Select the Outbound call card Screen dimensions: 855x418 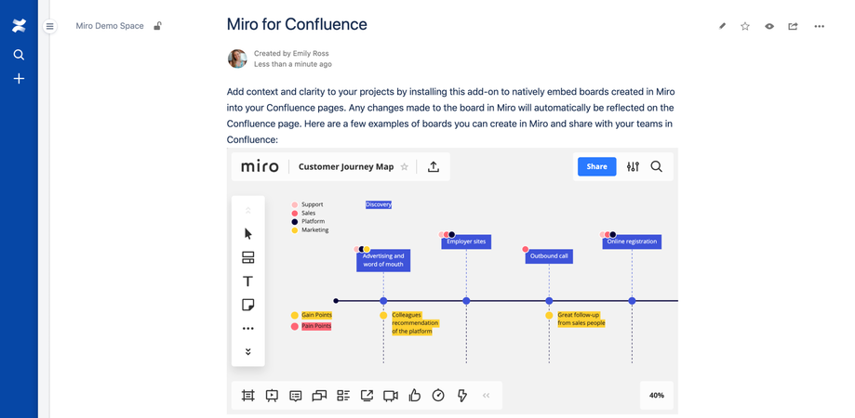coord(549,255)
